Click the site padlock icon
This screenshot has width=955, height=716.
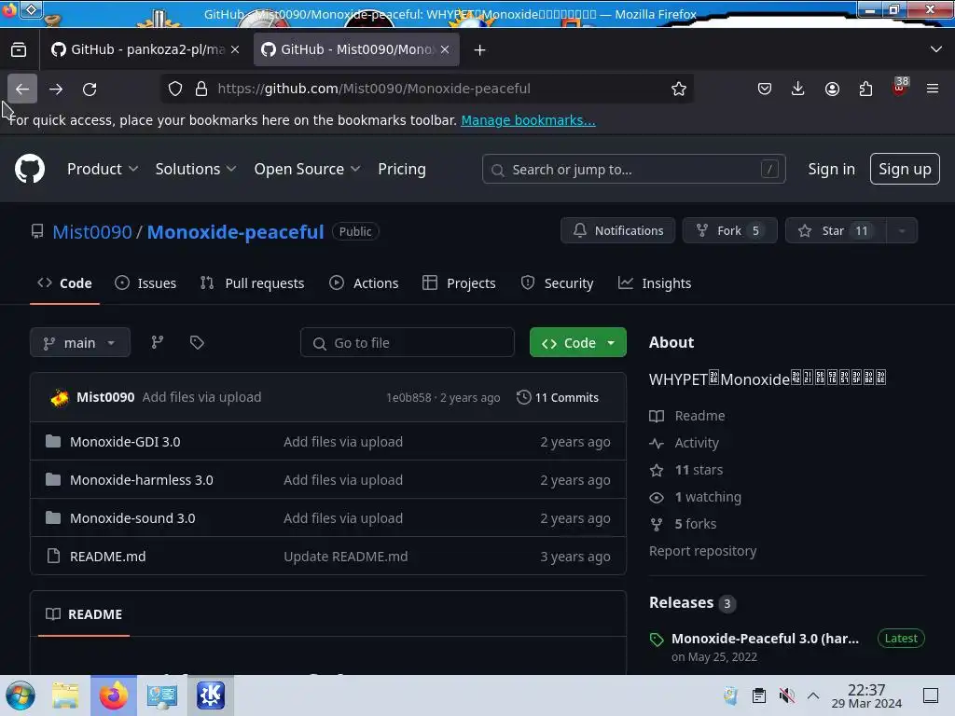(201, 89)
